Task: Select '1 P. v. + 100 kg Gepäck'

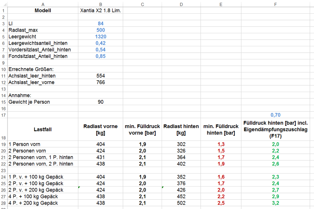Action: pyautogui.click(x=43, y=177)
